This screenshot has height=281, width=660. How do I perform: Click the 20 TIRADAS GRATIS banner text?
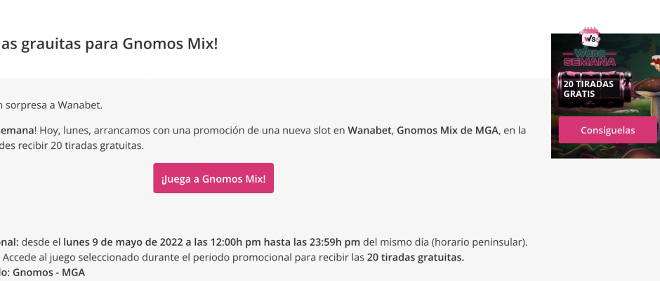coord(588,89)
